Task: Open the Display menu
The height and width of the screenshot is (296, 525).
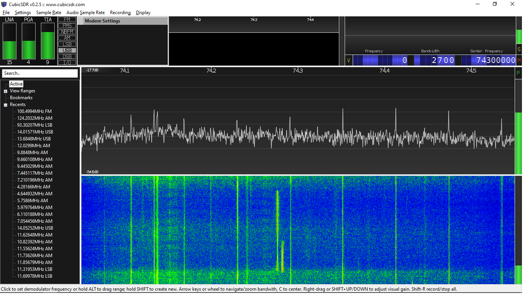Action: click(x=143, y=13)
